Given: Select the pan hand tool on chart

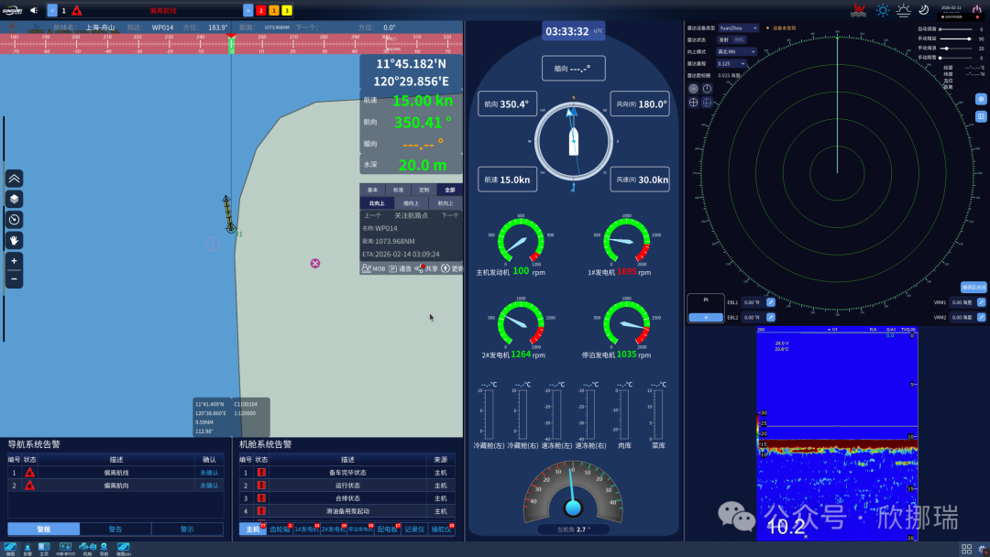Looking at the screenshot, I should [14, 240].
